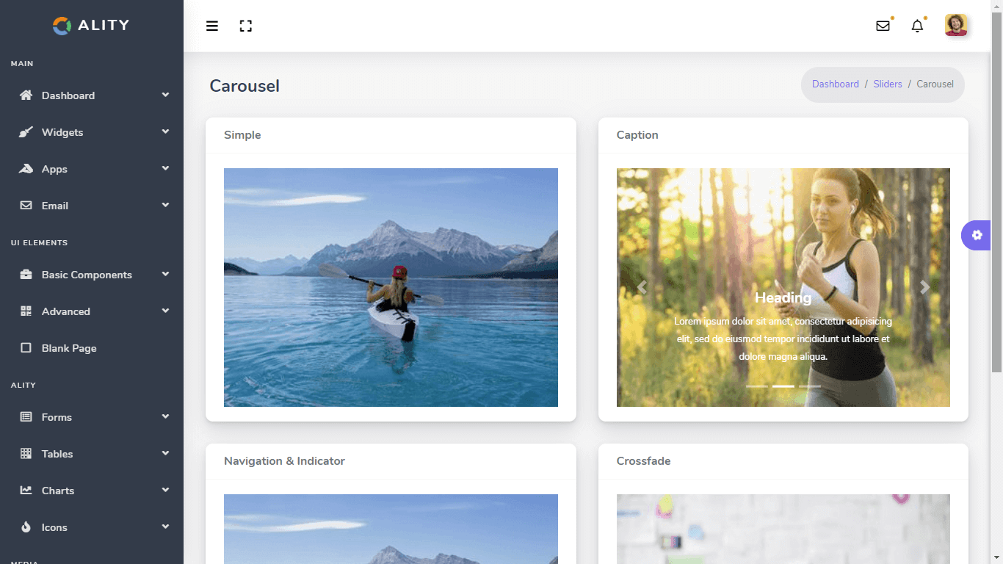Click the kayak image in Simple carousel
The width and height of the screenshot is (1003, 564).
click(391, 287)
